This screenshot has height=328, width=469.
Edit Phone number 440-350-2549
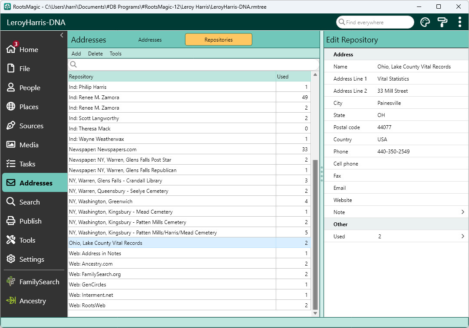click(x=393, y=151)
